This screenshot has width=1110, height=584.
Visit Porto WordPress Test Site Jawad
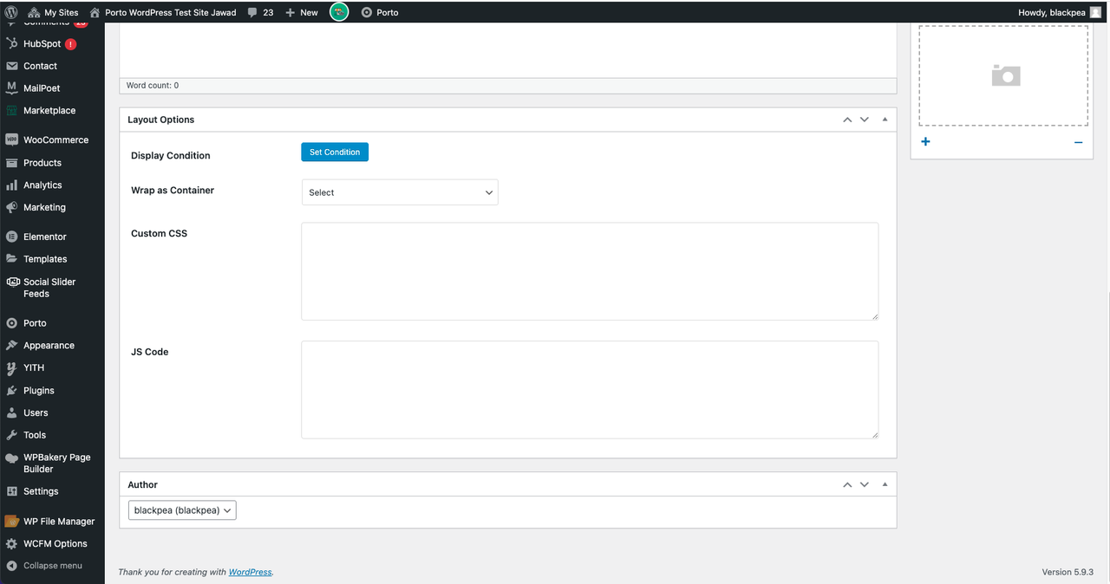(163, 12)
